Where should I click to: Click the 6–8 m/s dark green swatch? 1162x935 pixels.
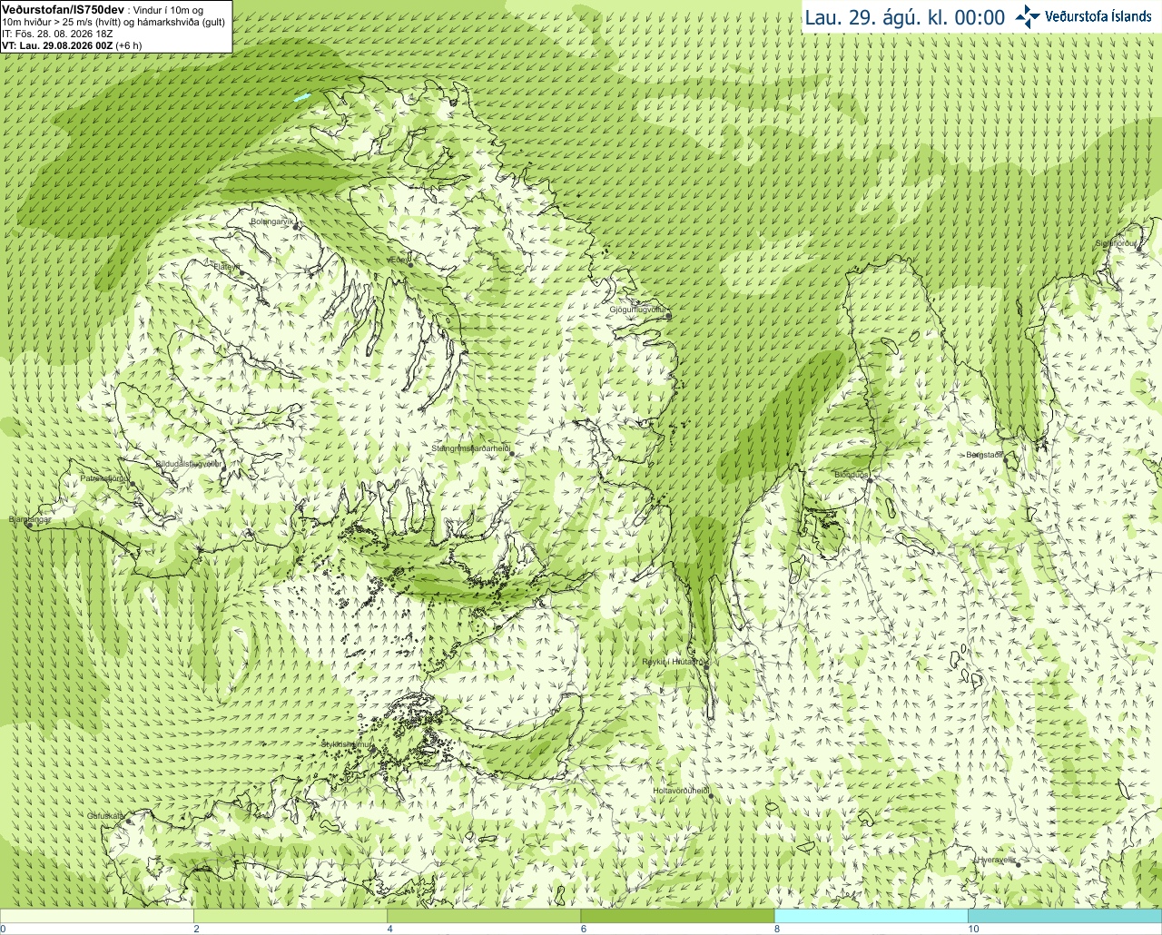677,916
